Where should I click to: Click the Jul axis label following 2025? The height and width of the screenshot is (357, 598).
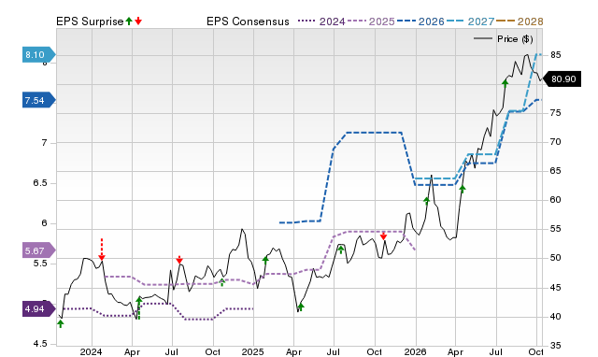pos(334,351)
